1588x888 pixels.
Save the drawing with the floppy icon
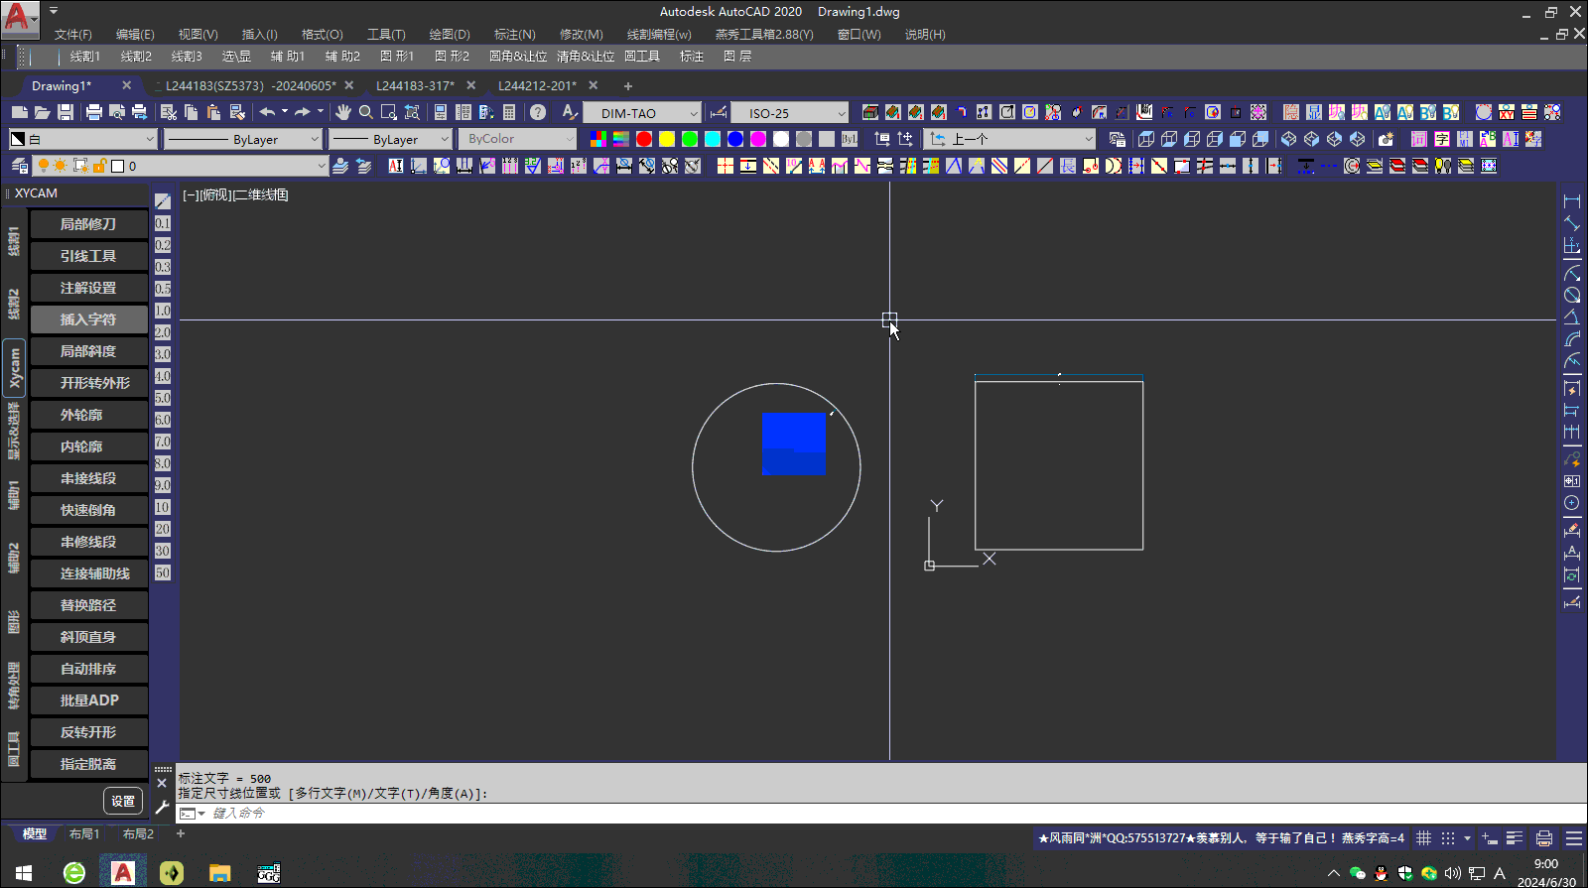(x=66, y=112)
